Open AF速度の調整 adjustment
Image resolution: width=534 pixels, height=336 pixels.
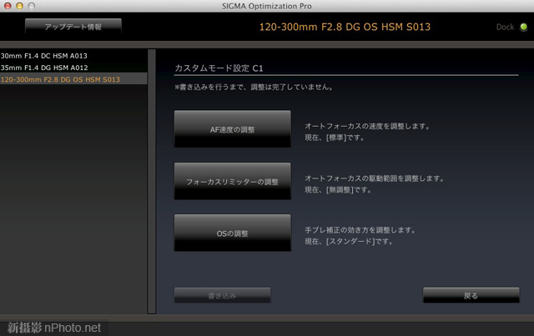[233, 129]
